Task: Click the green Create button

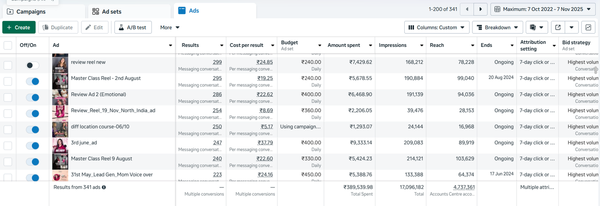Action: pos(19,27)
